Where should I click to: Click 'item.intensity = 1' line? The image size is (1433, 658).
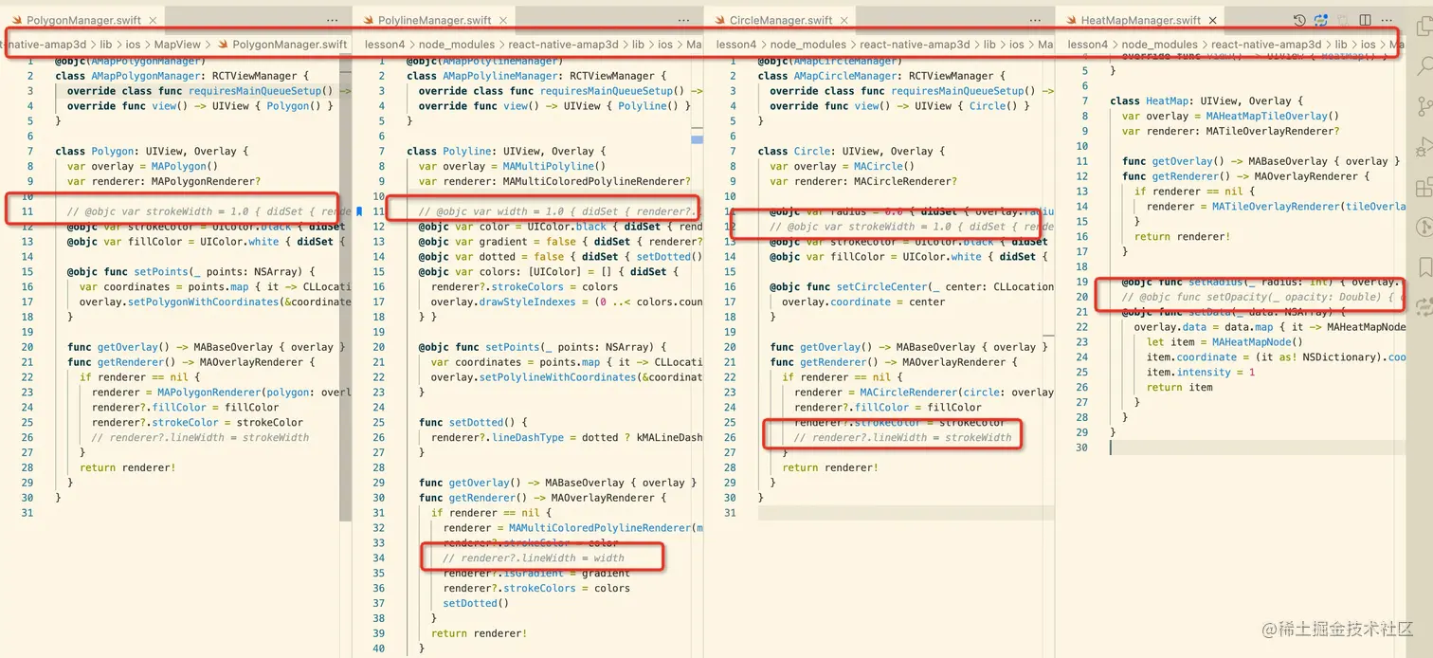click(1201, 372)
